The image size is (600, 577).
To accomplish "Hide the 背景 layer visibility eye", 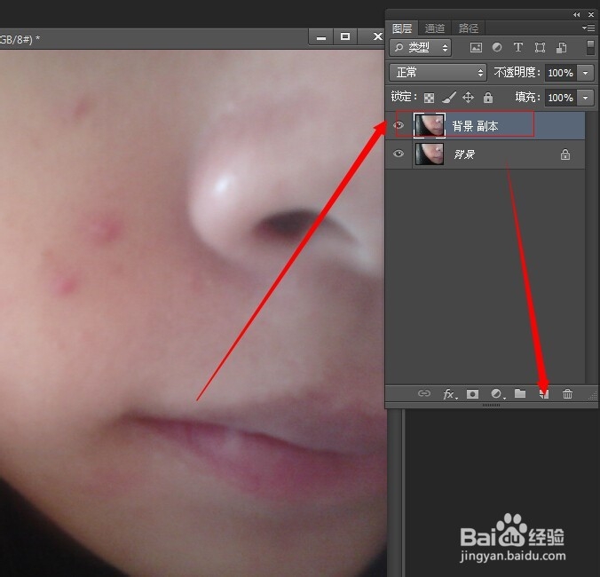I will coord(399,154).
